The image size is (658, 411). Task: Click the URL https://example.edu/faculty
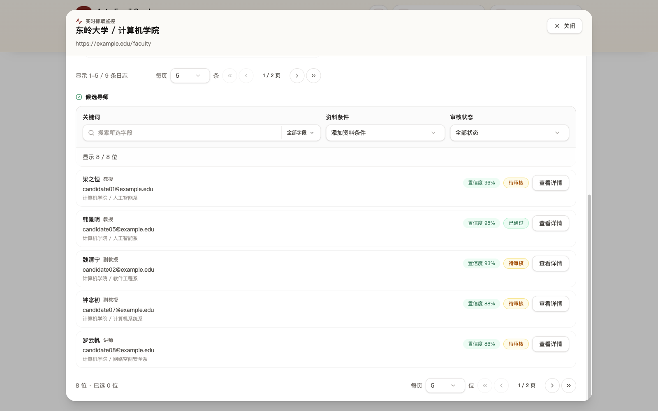pos(113,44)
